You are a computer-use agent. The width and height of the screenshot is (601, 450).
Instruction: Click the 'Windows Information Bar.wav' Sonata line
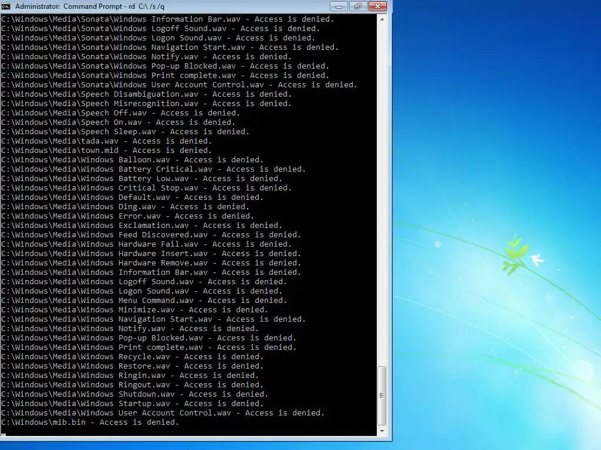(167, 19)
